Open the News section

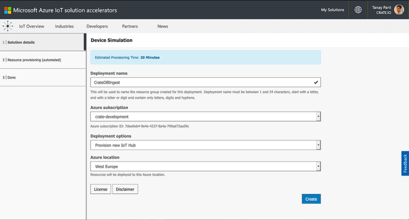click(x=163, y=26)
